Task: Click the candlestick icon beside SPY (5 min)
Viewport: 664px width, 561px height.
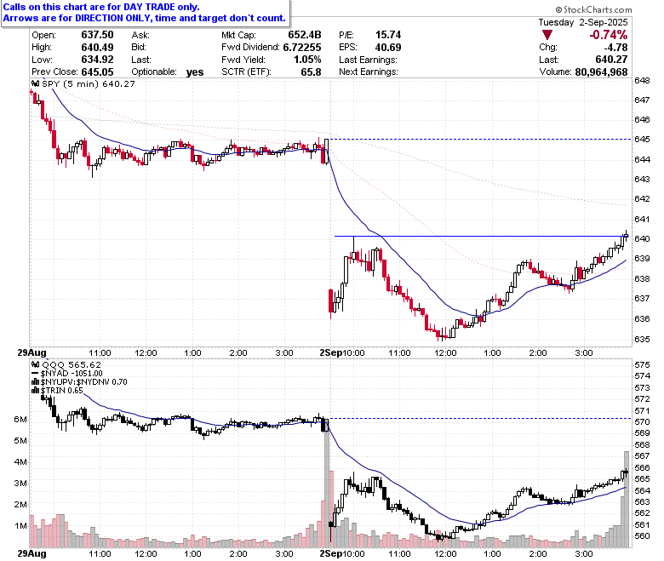Action: (36, 83)
